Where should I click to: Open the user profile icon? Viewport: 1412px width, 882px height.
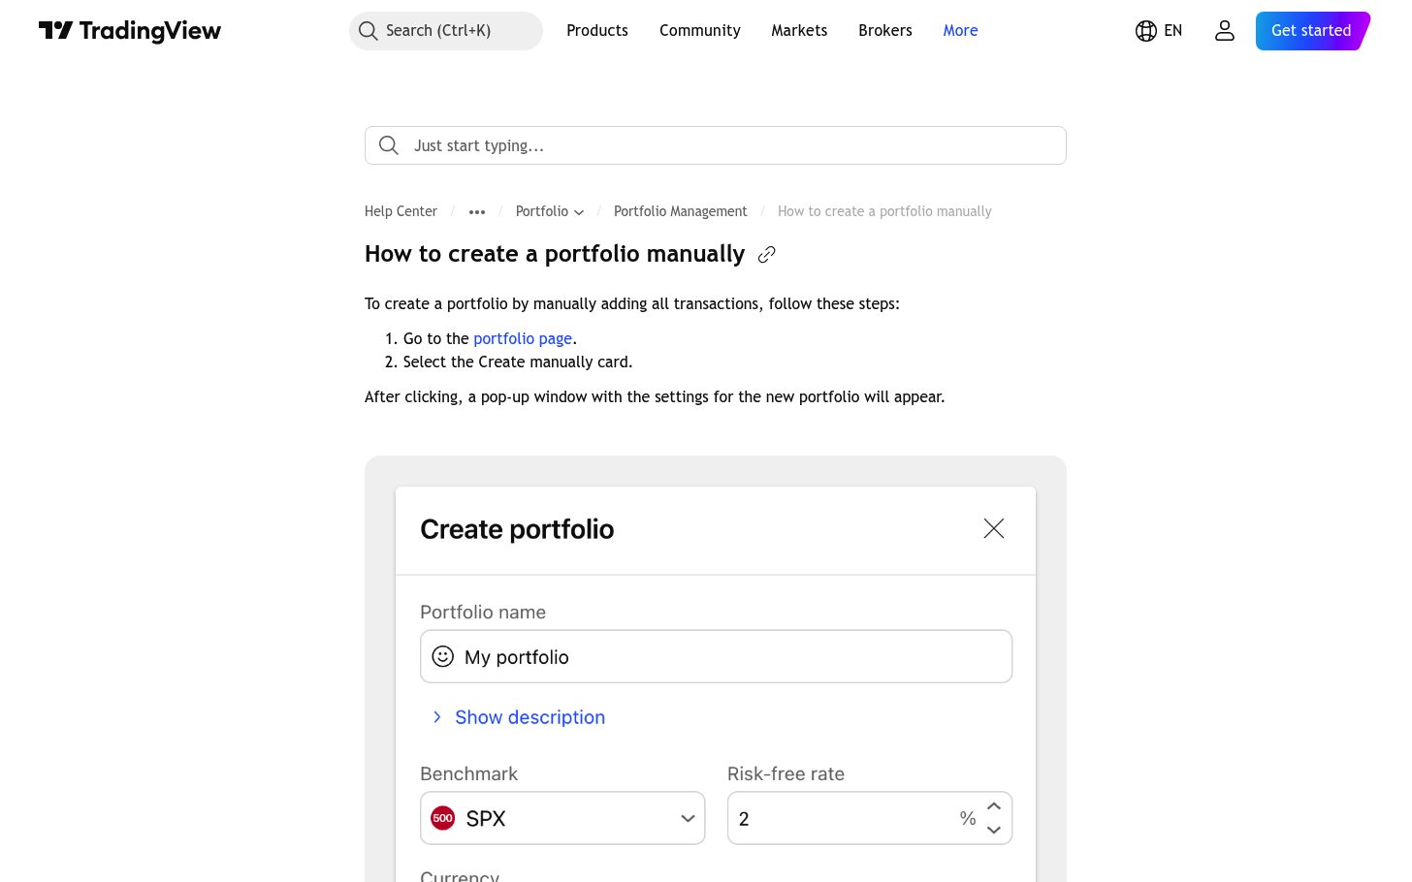click(1225, 31)
